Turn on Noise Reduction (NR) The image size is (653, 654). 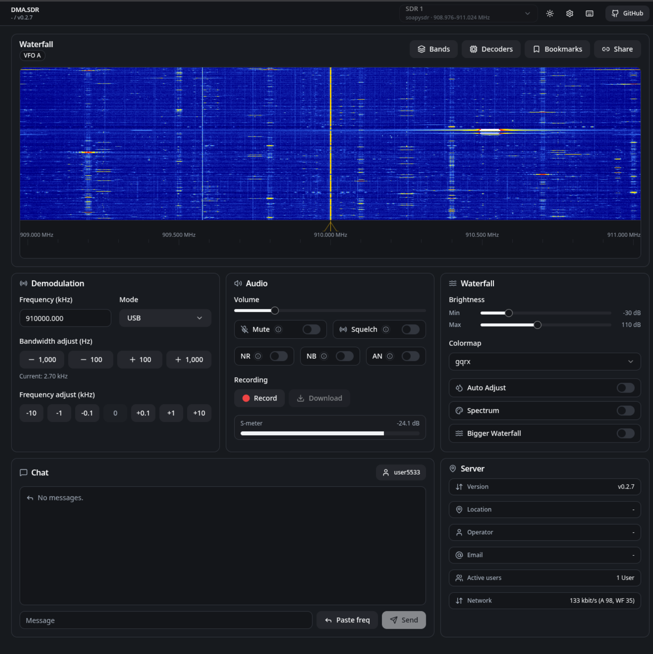[279, 356]
